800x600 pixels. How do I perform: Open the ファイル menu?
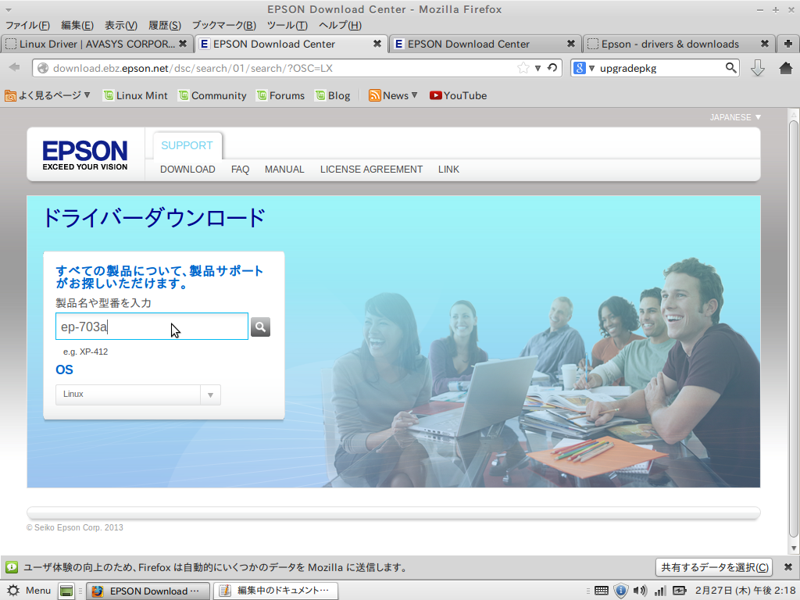click(27, 25)
